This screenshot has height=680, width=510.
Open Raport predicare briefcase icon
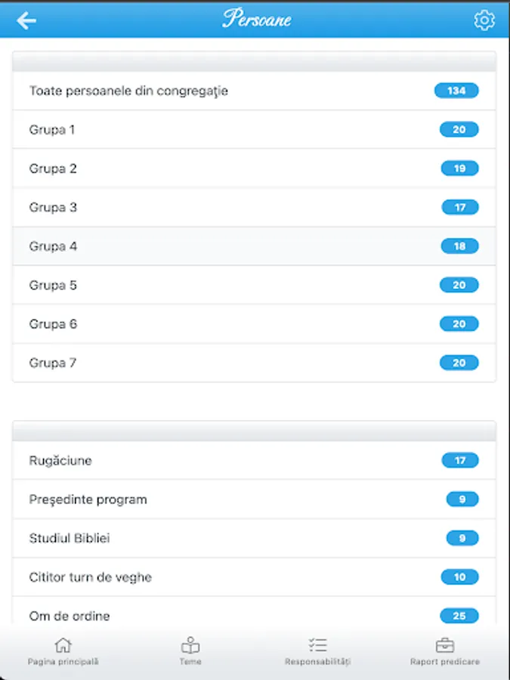pos(444,646)
